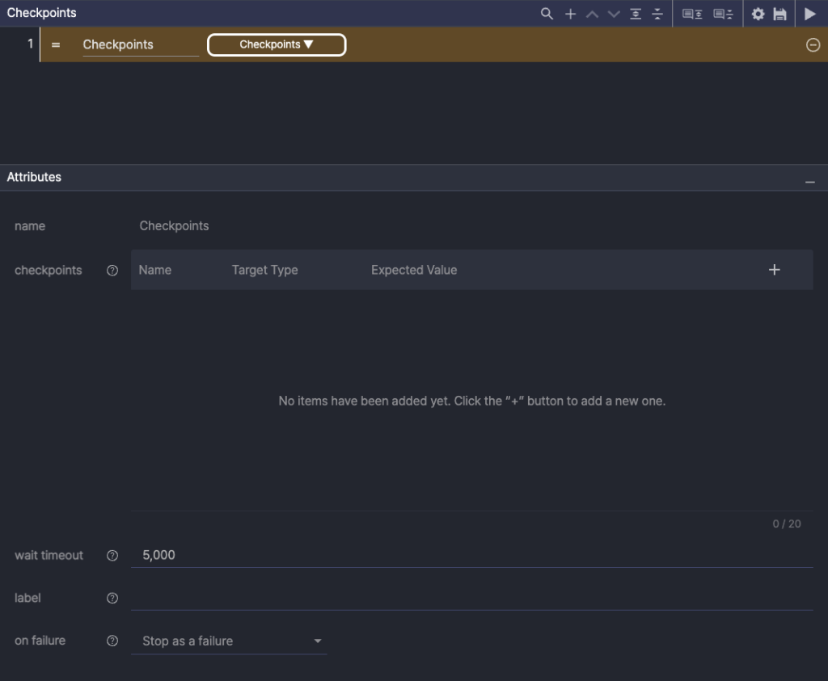Screen dimensions: 828x681
Task: Move step down with the down arrow
Action: [614, 14]
